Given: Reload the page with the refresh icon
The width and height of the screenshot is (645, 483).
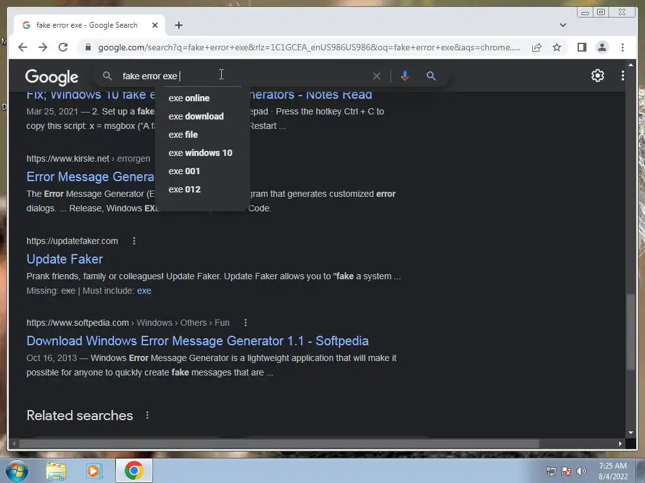Looking at the screenshot, I should click(63, 47).
